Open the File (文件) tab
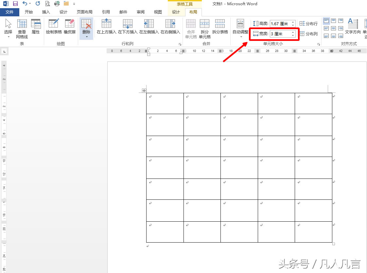The height and width of the screenshot is (273, 367). (9, 12)
